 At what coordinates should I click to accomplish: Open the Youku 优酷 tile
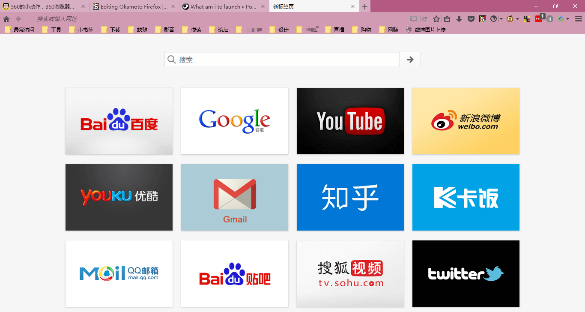[x=119, y=197]
